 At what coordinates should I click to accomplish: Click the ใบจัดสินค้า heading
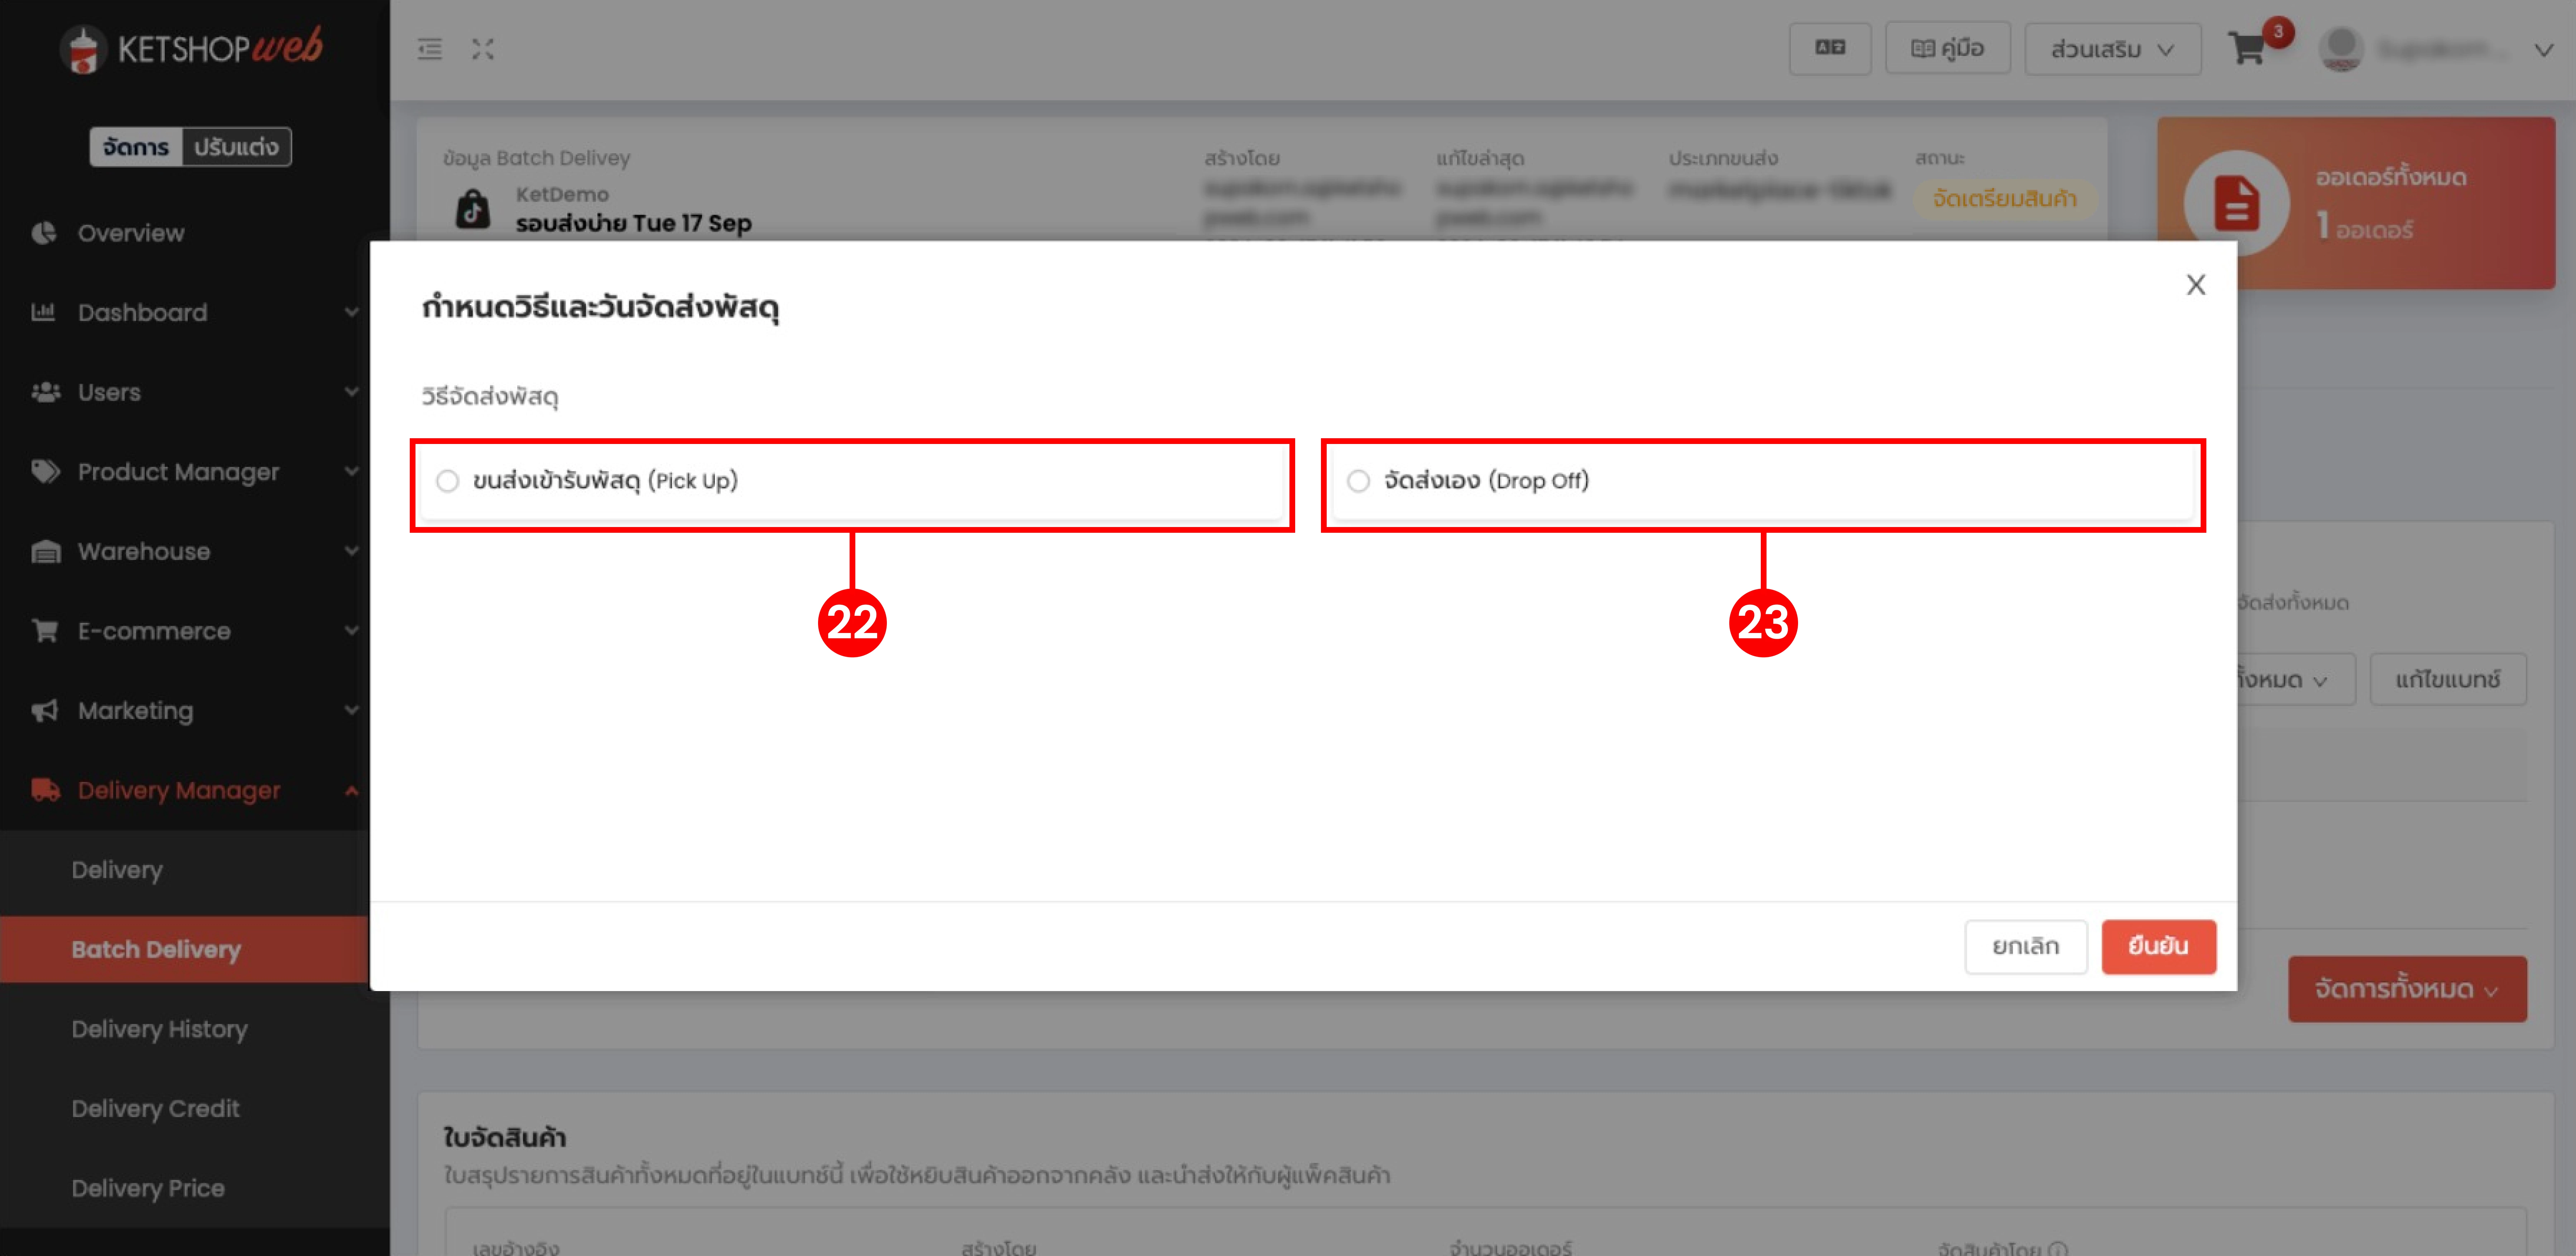pyautogui.click(x=505, y=1137)
